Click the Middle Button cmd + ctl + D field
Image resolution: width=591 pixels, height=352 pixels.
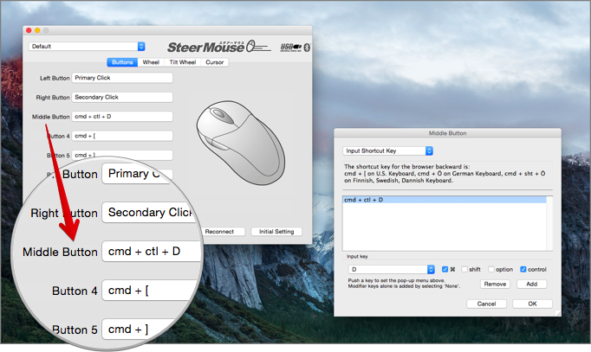pyautogui.click(x=122, y=117)
